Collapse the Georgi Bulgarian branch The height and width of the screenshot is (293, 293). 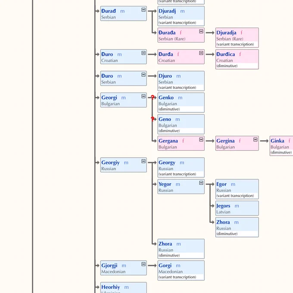click(143, 97)
